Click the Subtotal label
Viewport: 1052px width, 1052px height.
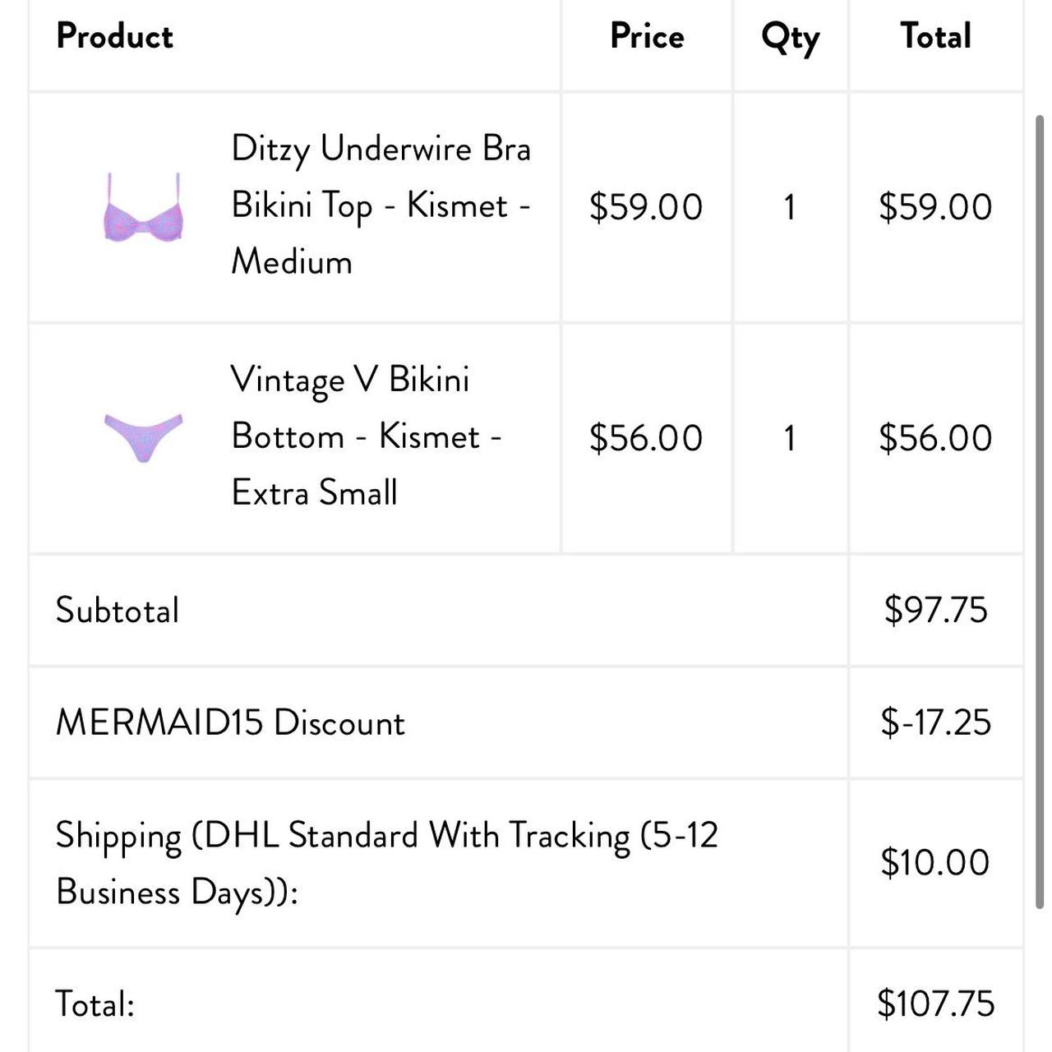[x=118, y=610]
